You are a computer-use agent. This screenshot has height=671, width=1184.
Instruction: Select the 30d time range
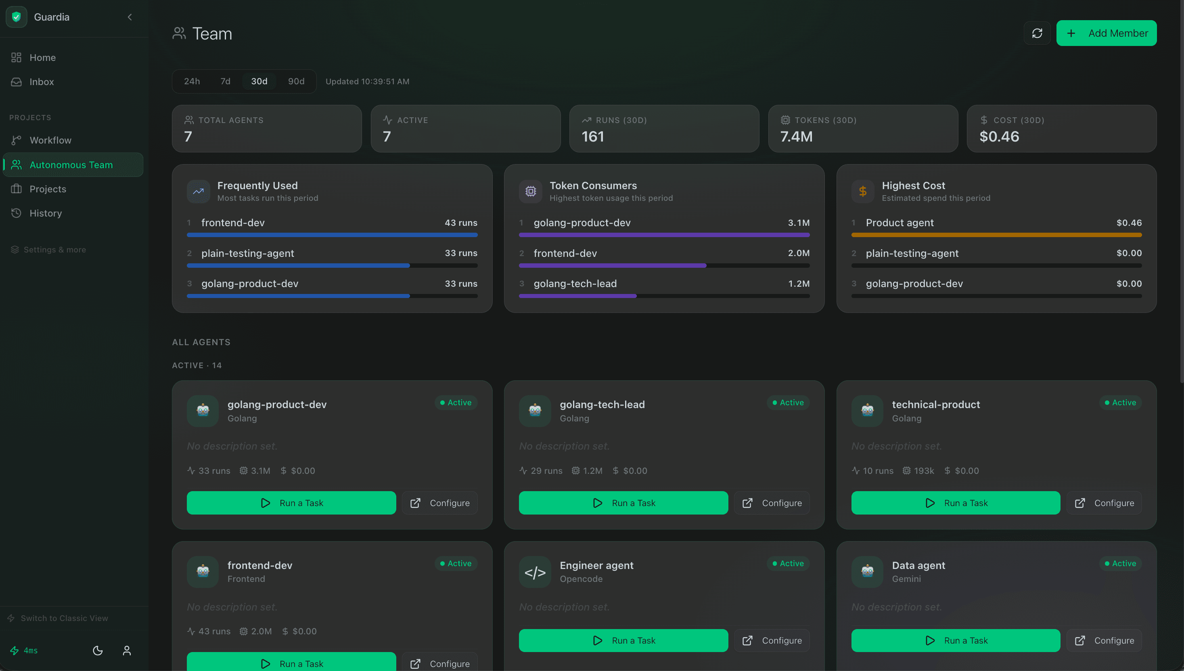(259, 81)
